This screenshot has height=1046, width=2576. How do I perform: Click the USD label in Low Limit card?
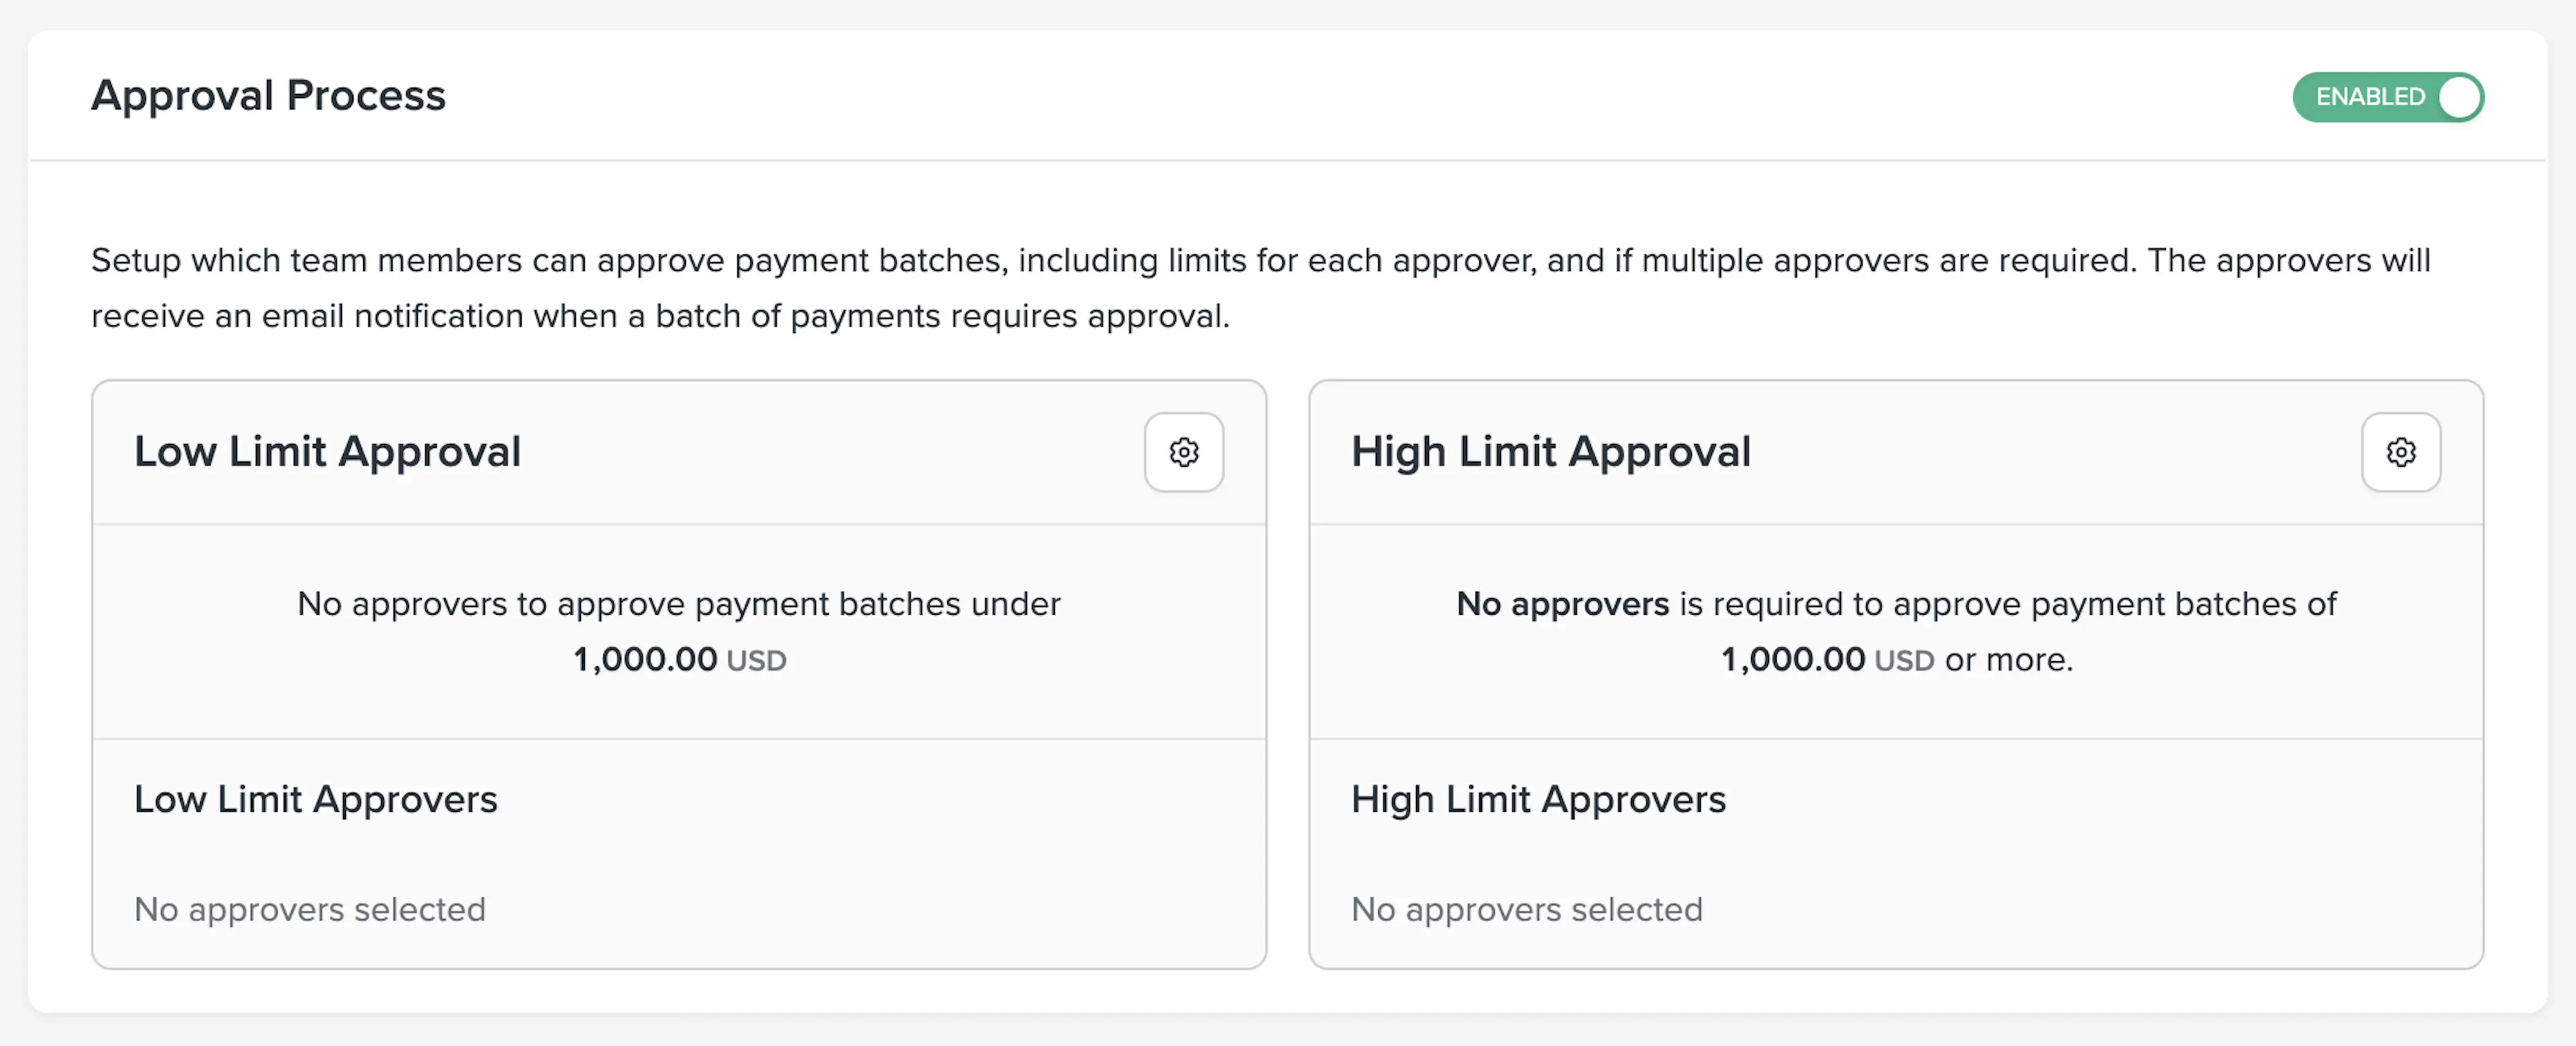[756, 661]
